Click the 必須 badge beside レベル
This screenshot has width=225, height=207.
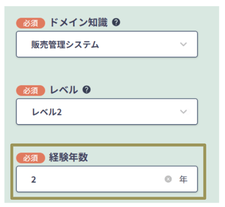tap(30, 90)
